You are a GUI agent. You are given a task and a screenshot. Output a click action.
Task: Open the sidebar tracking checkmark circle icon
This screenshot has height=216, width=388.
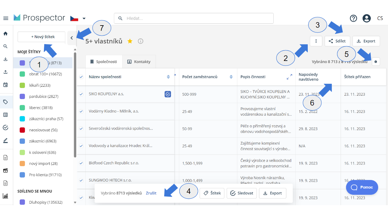point(6,127)
